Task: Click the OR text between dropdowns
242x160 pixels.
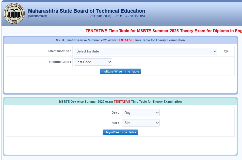Action: (226, 51)
